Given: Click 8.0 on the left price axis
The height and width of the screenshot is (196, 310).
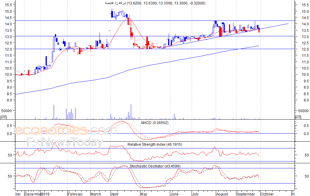Looking at the screenshot, I should click(9, 100).
